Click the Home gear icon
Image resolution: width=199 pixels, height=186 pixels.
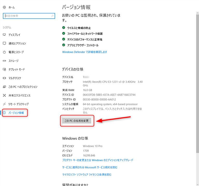[4, 7]
